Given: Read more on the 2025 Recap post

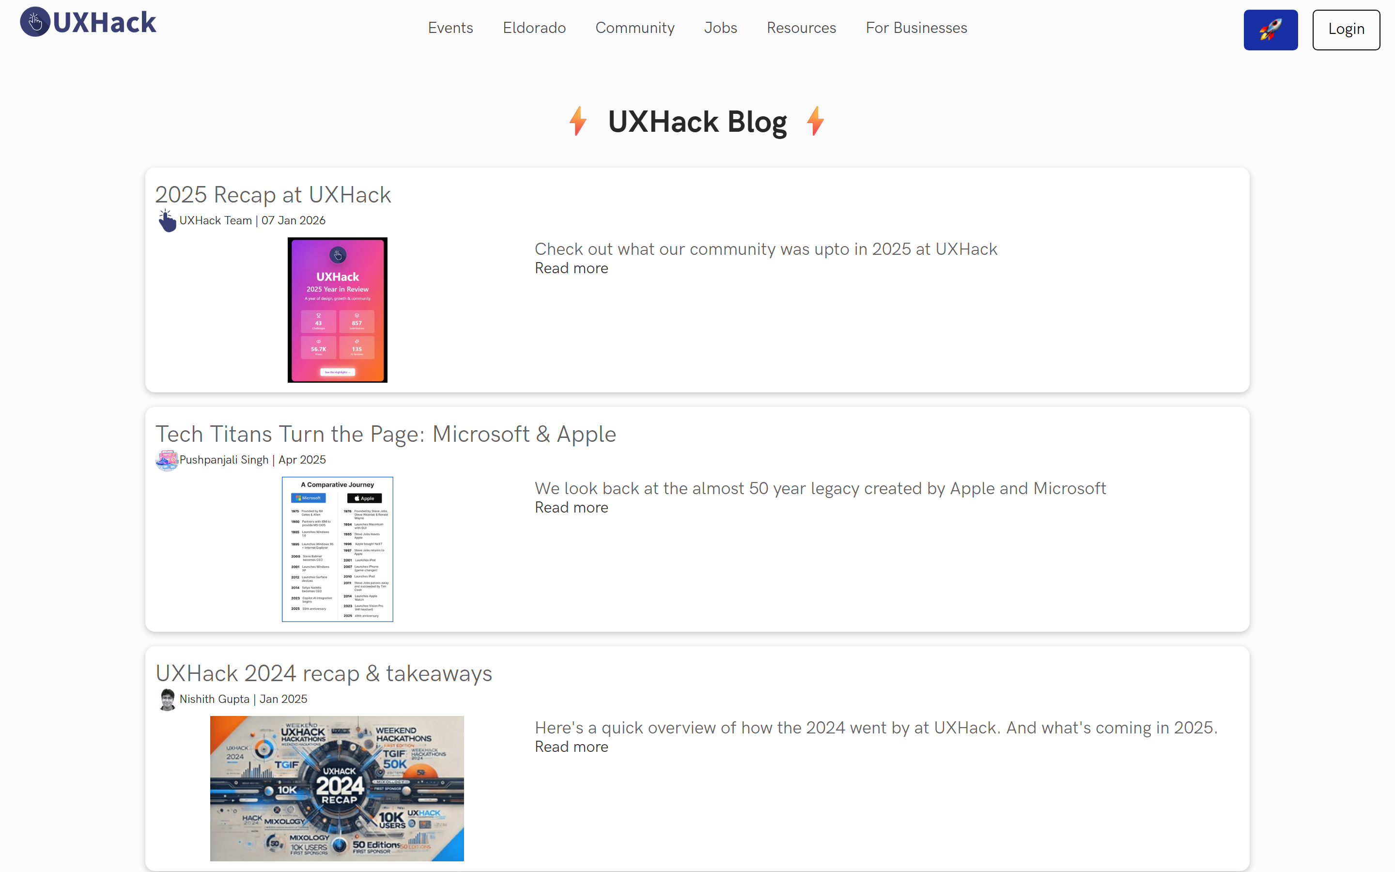Looking at the screenshot, I should 571,268.
